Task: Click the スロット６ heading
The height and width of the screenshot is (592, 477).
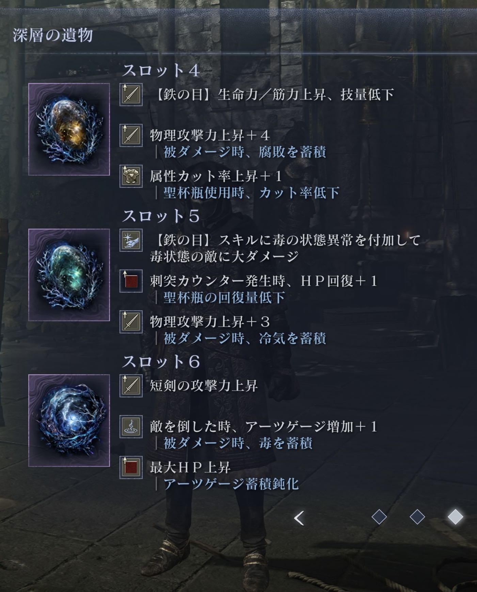Action: click(160, 362)
